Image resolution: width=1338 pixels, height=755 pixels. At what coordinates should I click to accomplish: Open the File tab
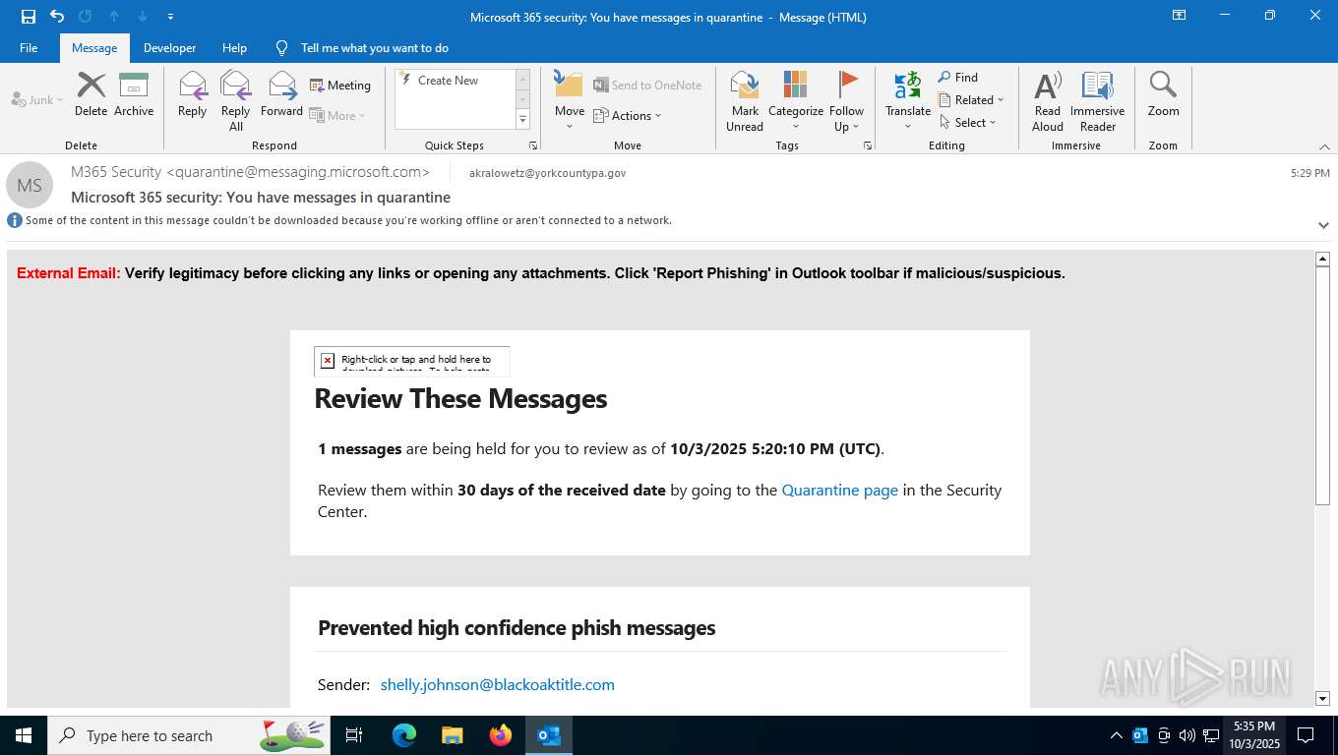(29, 48)
